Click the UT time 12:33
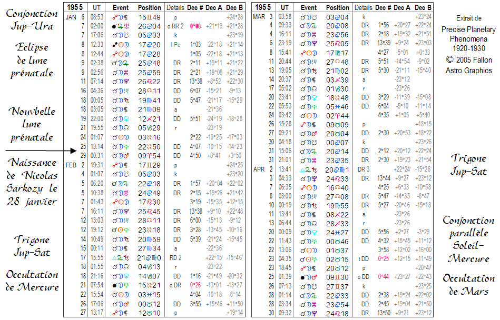This screenshot has width=500, height=320. click(x=96, y=45)
